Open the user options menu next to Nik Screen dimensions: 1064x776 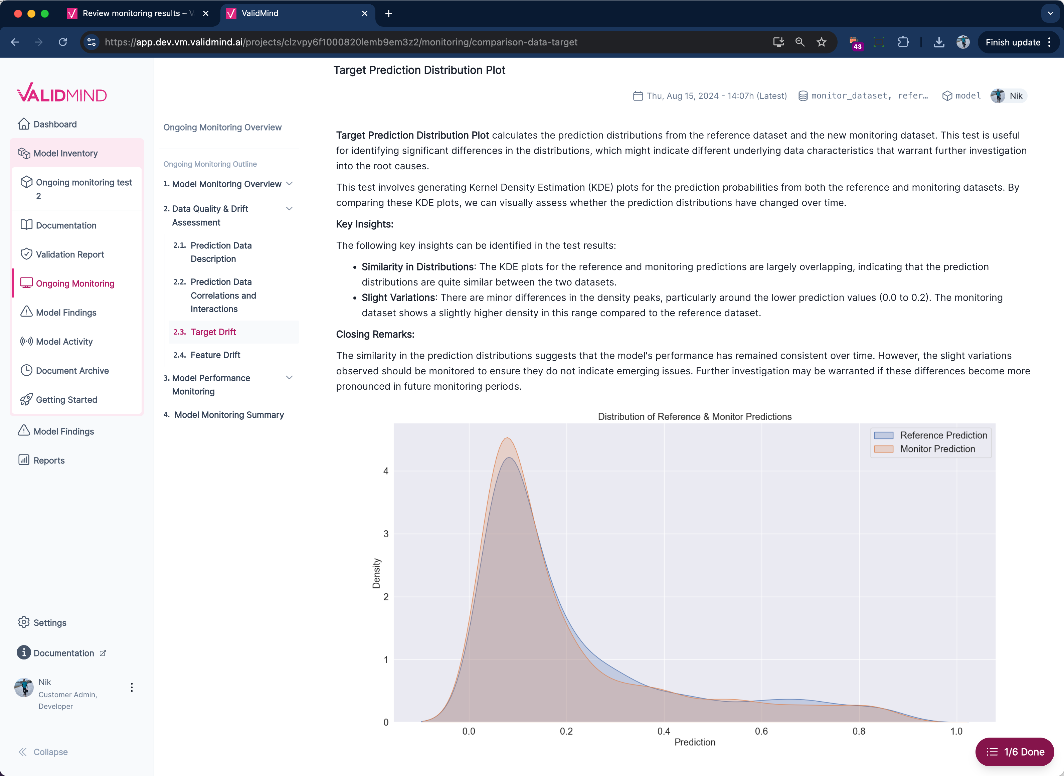click(132, 687)
